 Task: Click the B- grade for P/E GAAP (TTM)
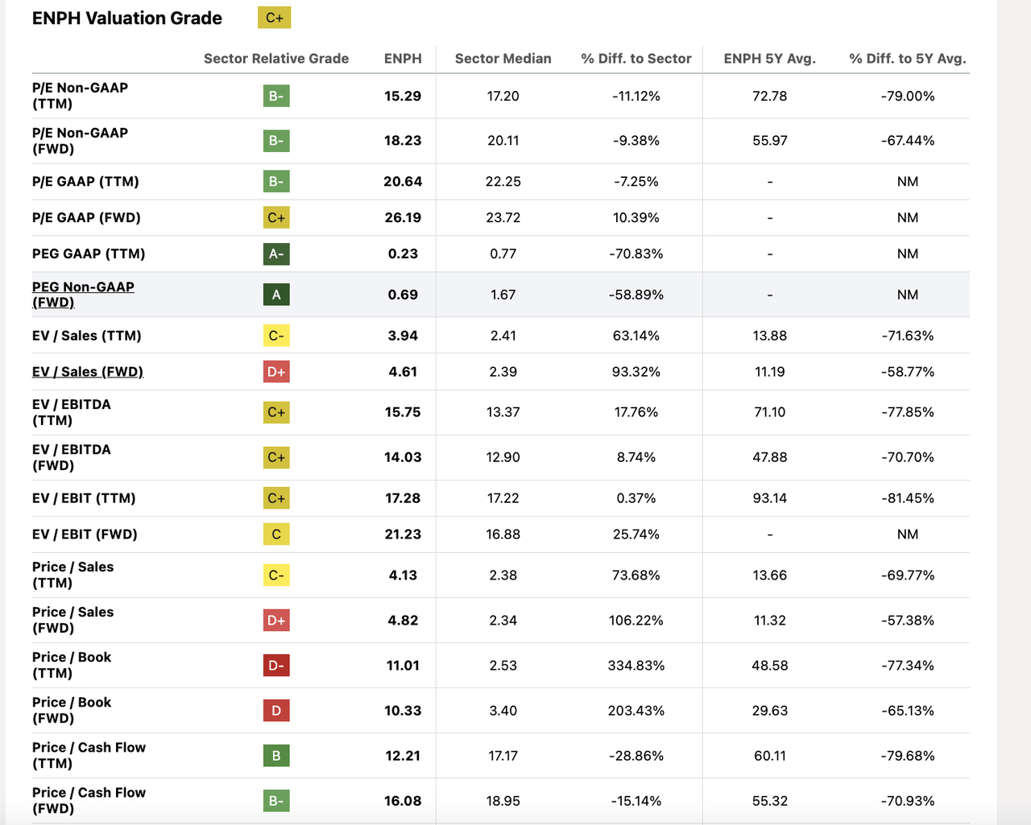pyautogui.click(x=276, y=182)
